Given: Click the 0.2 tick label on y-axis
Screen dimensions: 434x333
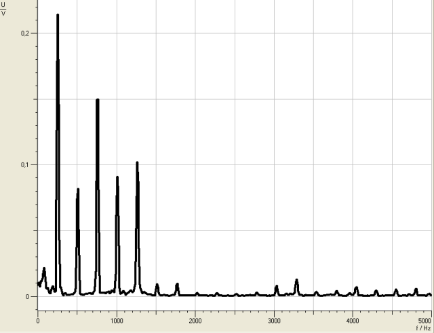Looking at the screenshot, I should [26, 33].
